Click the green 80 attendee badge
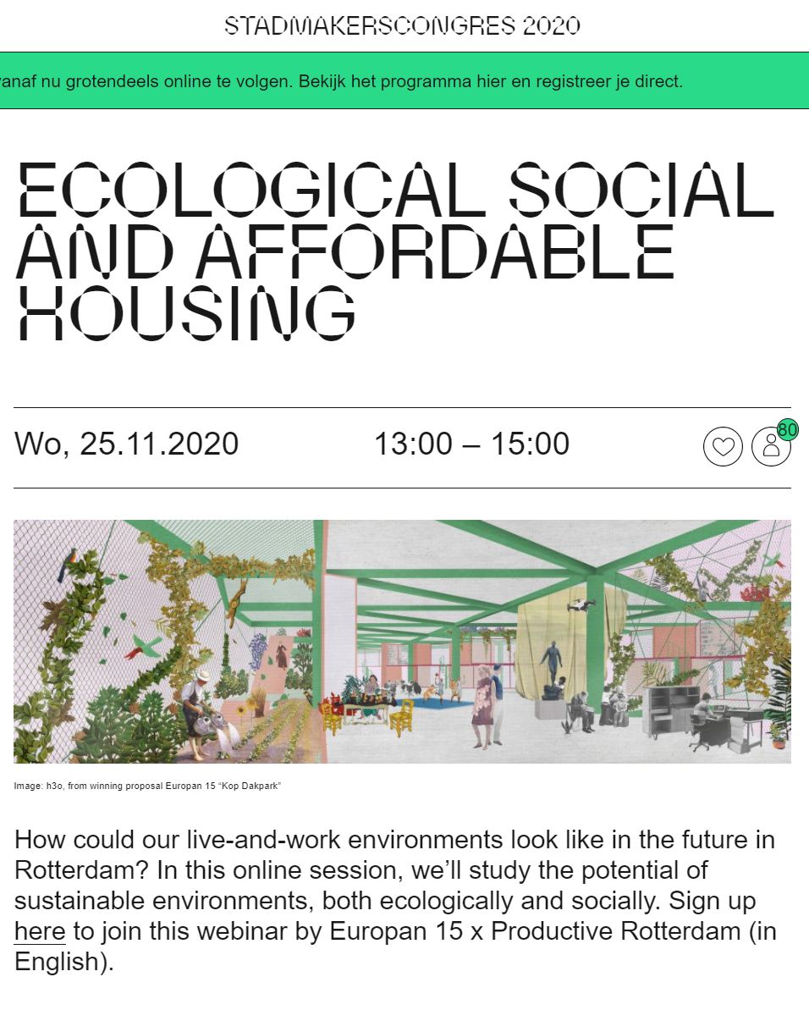The height and width of the screenshot is (1021, 809). point(788,430)
